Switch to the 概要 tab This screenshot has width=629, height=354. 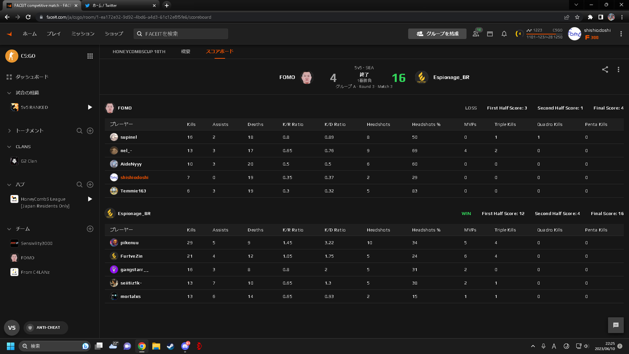[186, 51]
